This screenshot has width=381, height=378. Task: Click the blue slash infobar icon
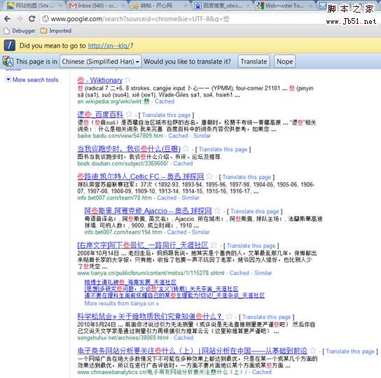point(10,45)
